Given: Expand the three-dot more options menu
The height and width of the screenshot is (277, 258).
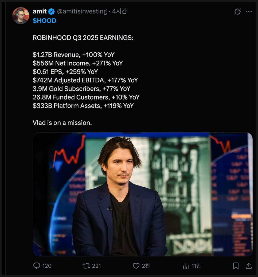Looking at the screenshot, I should (249, 12).
